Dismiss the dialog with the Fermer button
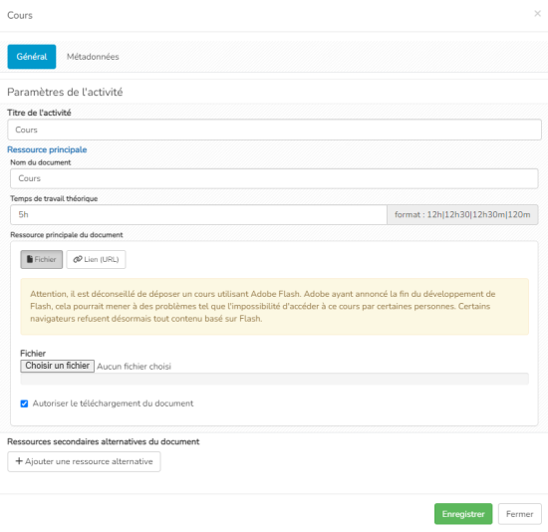This screenshot has height=532, width=548. pyautogui.click(x=520, y=514)
